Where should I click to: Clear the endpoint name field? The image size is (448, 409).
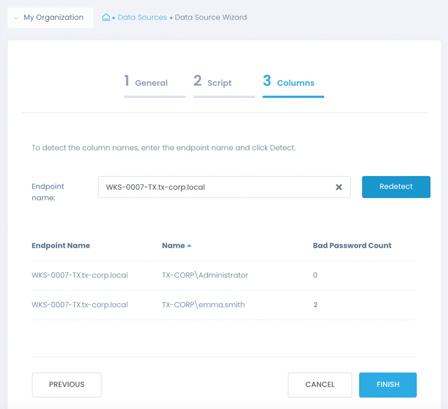339,187
